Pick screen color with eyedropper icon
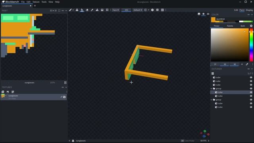 click(x=247, y=64)
